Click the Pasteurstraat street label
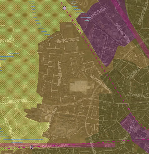This screenshot has width=149, height=154. [x=59, y=74]
